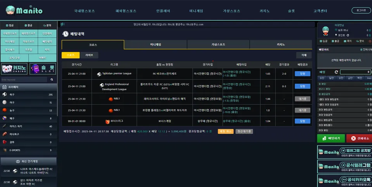Open the 공식텔레그램 banner
Viewport: 372px width, 187px height.
click(344, 166)
